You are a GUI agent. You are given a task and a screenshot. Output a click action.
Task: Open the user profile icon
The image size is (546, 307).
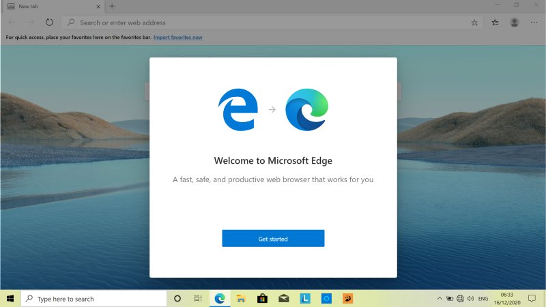click(515, 23)
